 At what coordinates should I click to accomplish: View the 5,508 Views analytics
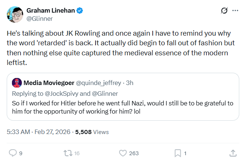[92, 132]
